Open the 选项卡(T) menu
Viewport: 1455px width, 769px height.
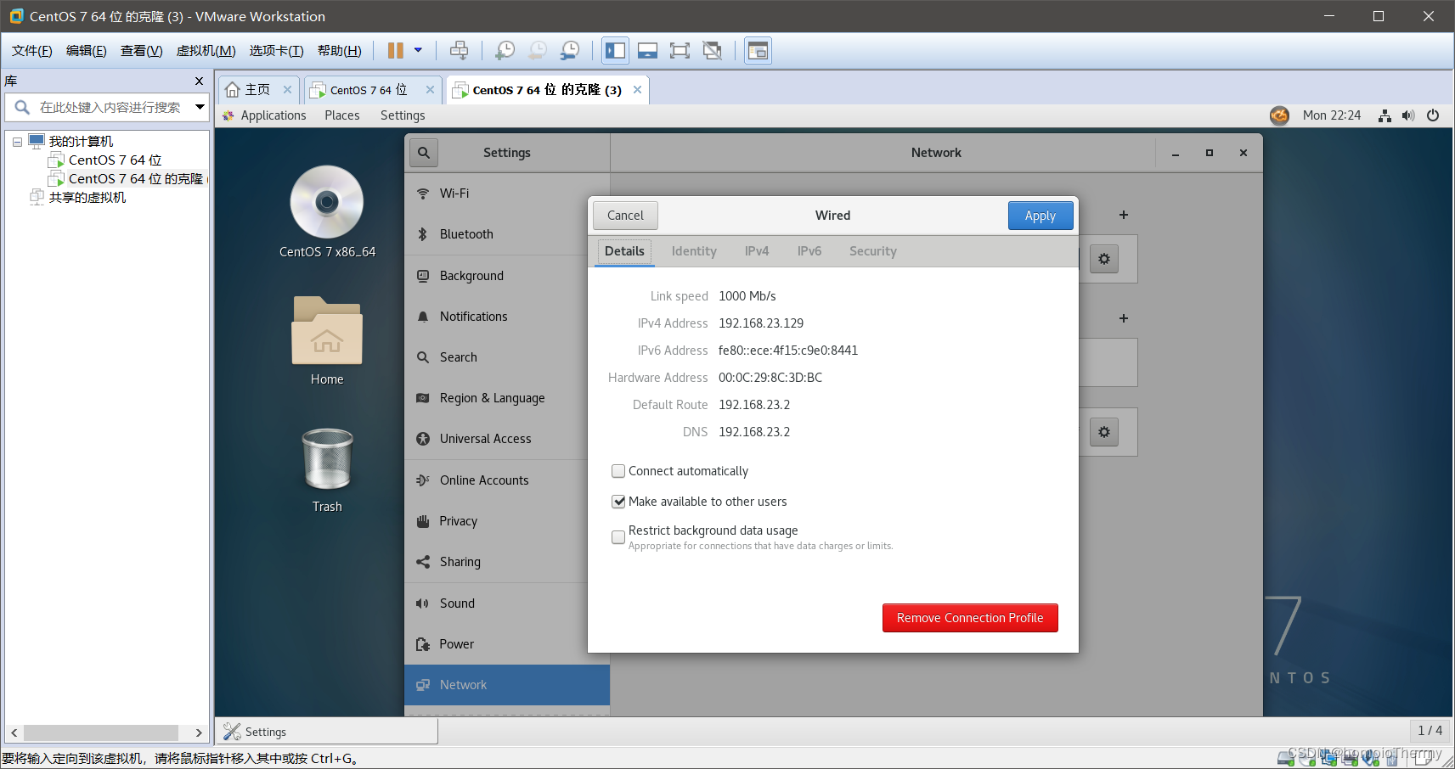[x=276, y=51]
